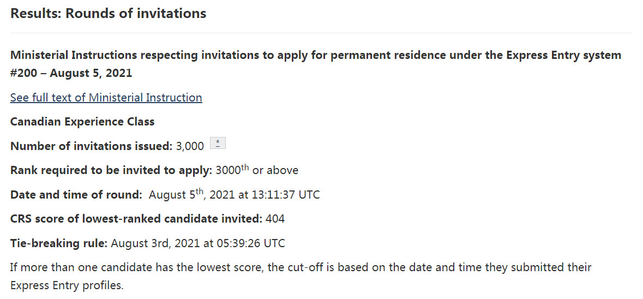643x299 pixels.
Task: Click the Tie-breaking rule label
Action: click(59, 243)
